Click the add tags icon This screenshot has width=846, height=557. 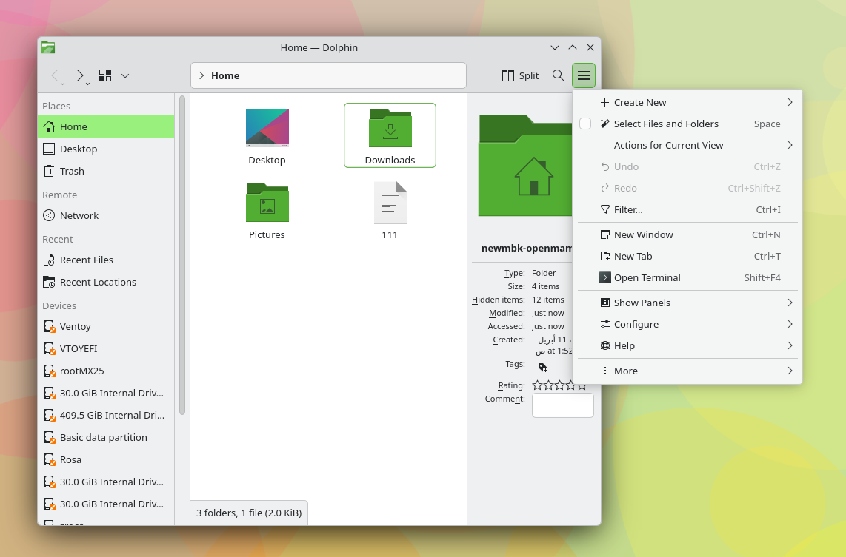pyautogui.click(x=543, y=368)
